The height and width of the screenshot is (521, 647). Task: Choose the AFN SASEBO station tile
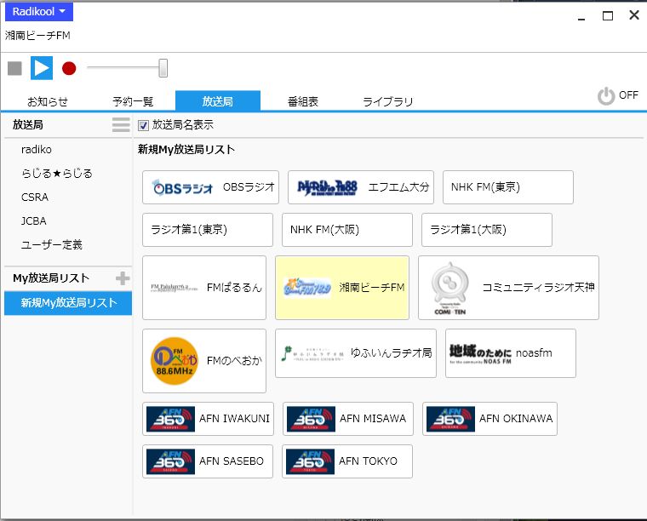208,461
